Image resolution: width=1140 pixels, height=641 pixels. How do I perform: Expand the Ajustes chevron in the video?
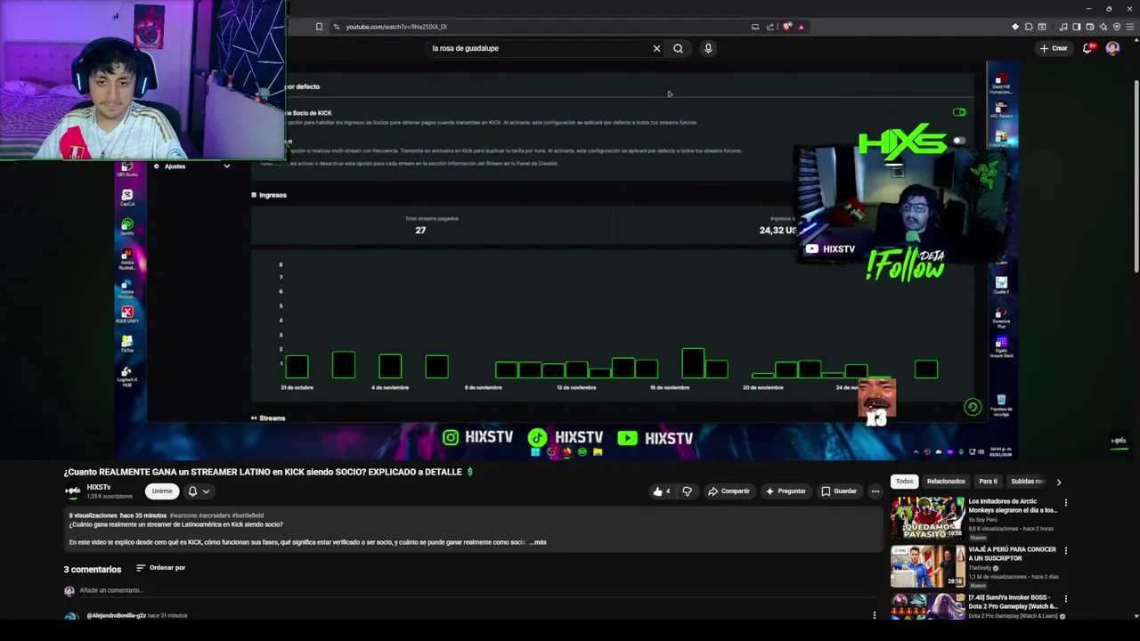pyautogui.click(x=226, y=166)
